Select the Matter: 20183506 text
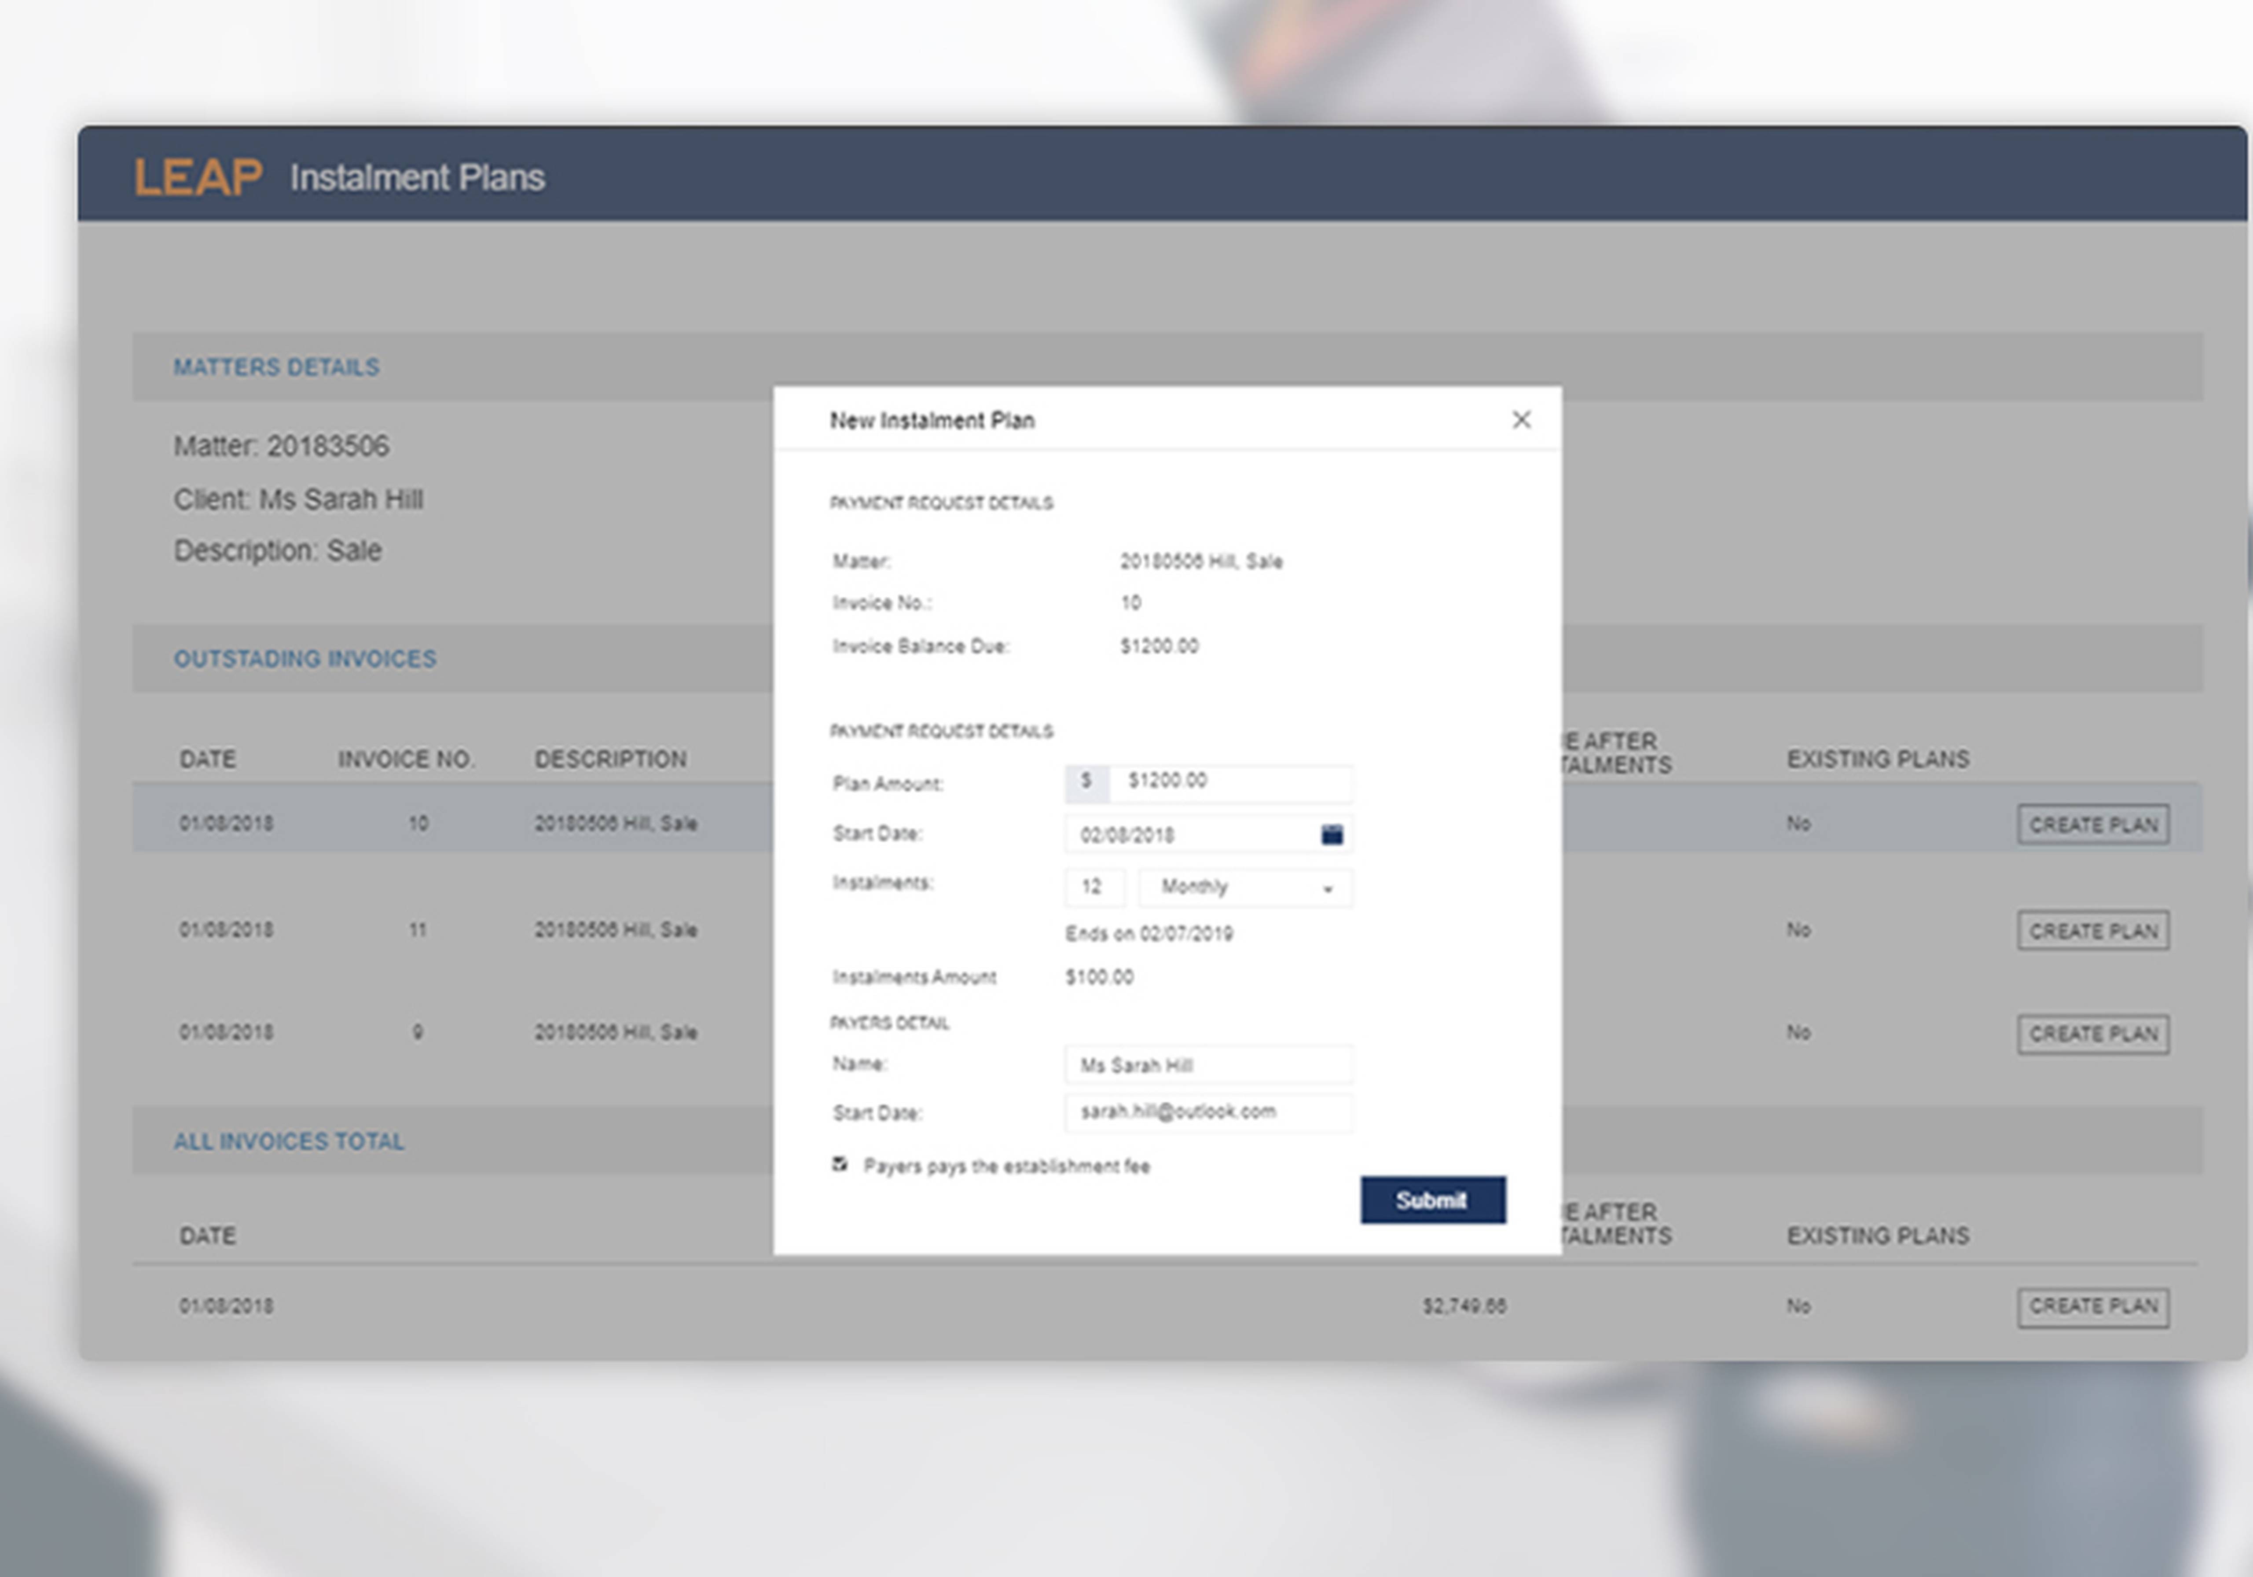The image size is (2253, 1577). point(282,447)
